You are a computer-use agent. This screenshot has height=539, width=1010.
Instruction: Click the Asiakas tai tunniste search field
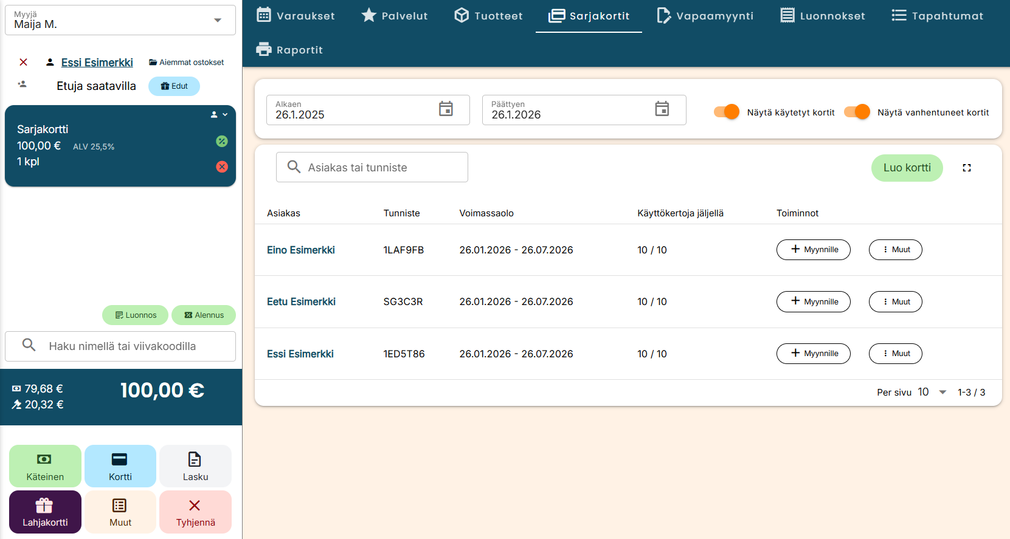pyautogui.click(x=372, y=167)
